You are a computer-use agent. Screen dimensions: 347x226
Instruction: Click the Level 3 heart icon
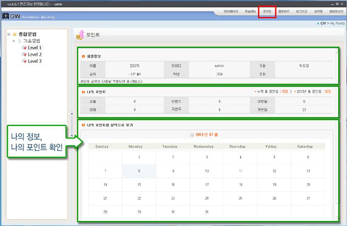(x=24, y=61)
